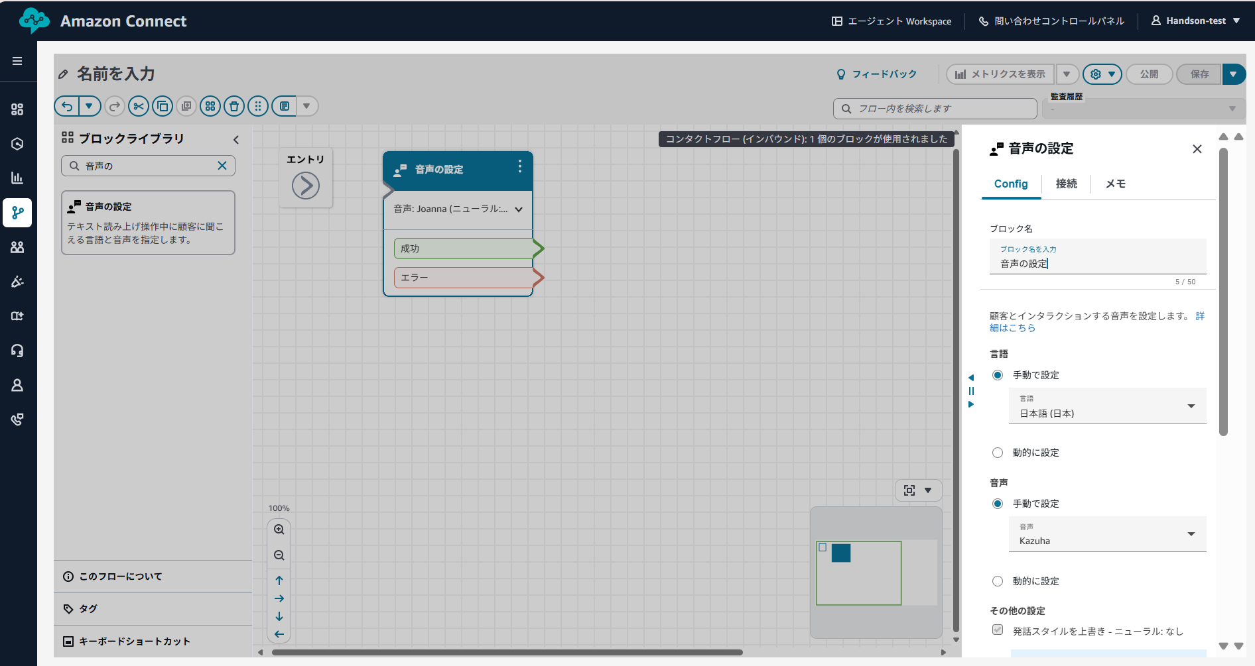Switch to the メモ tab
This screenshot has height=666, width=1255.
pos(1116,184)
